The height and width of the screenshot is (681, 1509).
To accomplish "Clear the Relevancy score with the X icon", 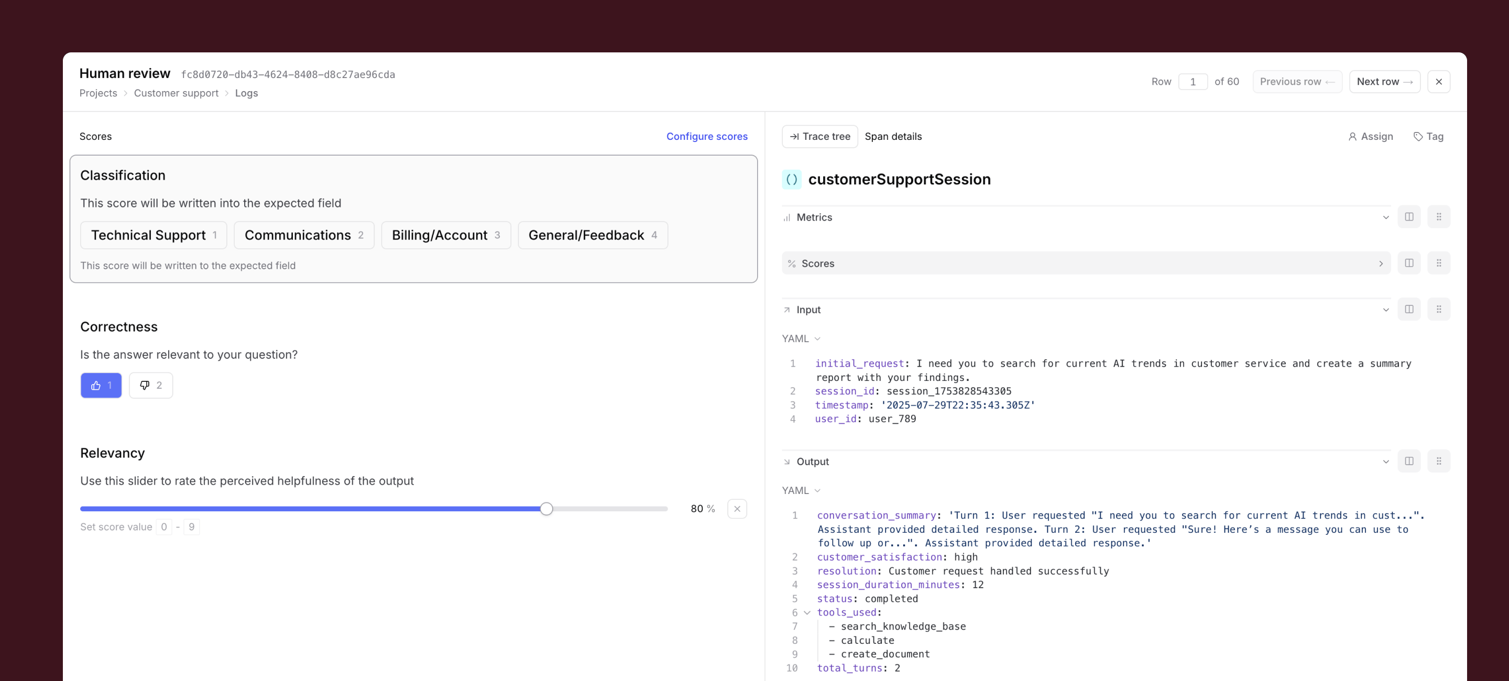I will tap(737, 508).
